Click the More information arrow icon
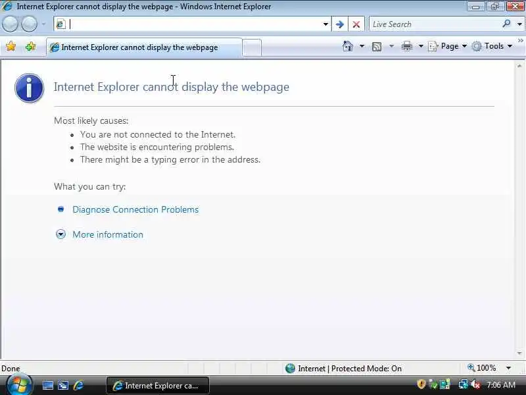Screen dimensions: 526x395 (x=60, y=234)
